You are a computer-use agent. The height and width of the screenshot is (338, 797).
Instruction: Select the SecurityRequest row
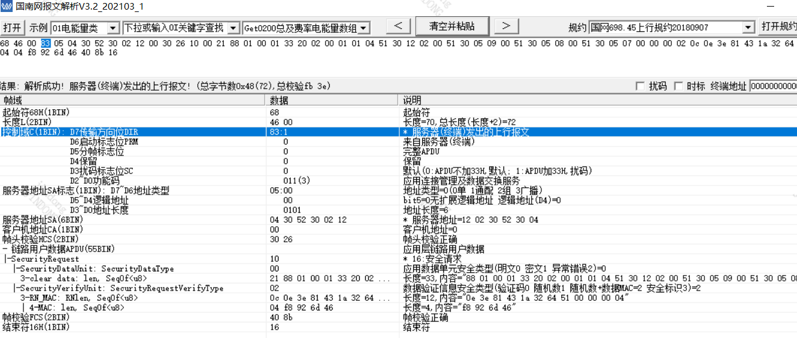tap(398, 259)
